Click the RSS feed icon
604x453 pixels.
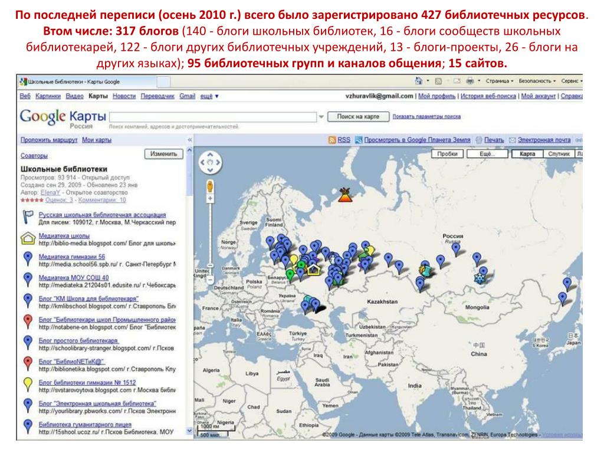332,140
